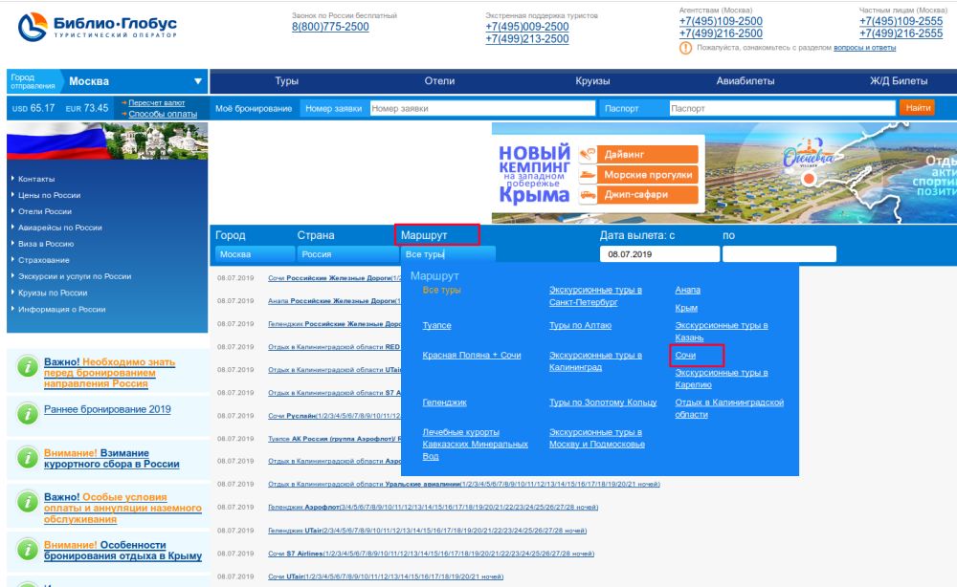957x587 pixels.
Task: Click the boat icon beside Морские прогулки
Action: tap(588, 175)
